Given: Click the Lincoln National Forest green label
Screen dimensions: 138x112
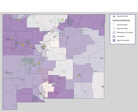Looking at the screenshot, I should pos(63,71).
